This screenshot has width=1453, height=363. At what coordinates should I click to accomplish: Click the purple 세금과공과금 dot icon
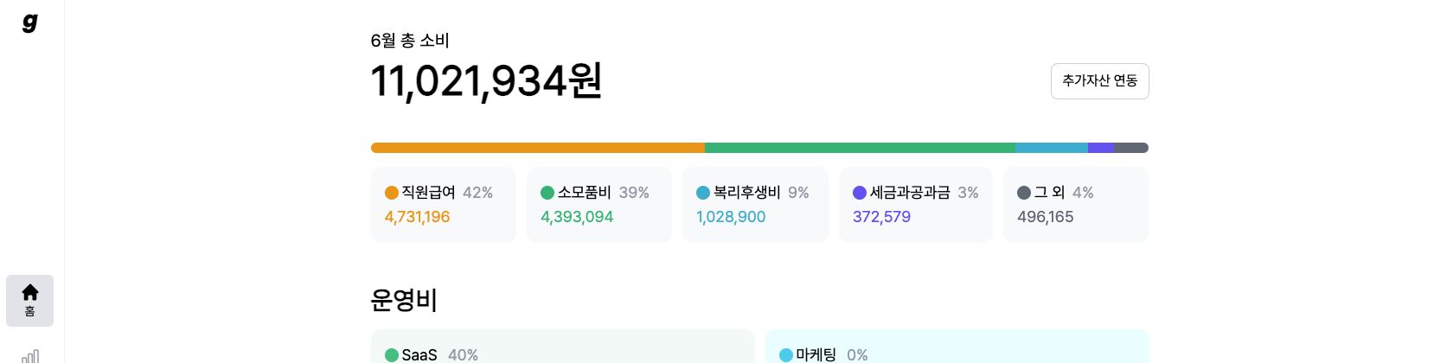pyautogui.click(x=860, y=193)
